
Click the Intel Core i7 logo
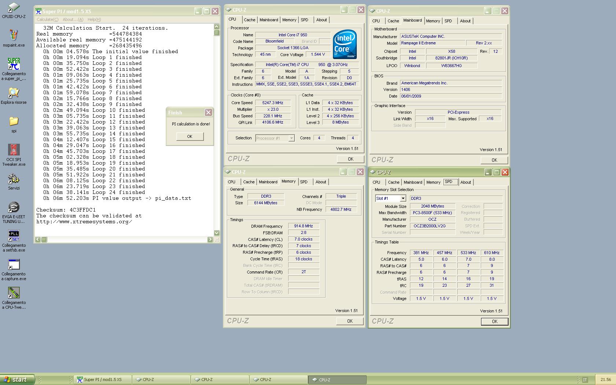(345, 44)
